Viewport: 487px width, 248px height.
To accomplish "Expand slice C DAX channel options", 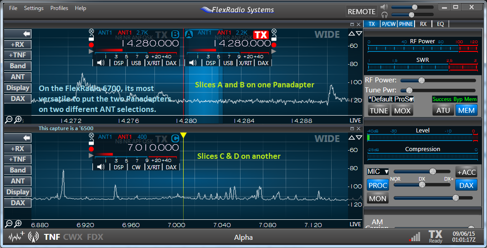I will tap(171, 167).
